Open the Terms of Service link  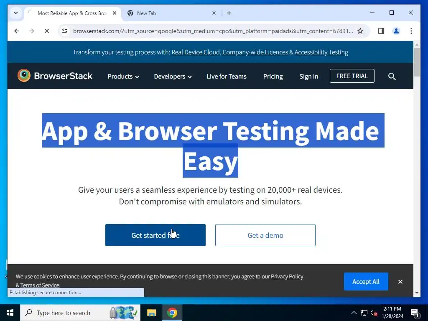(40, 285)
